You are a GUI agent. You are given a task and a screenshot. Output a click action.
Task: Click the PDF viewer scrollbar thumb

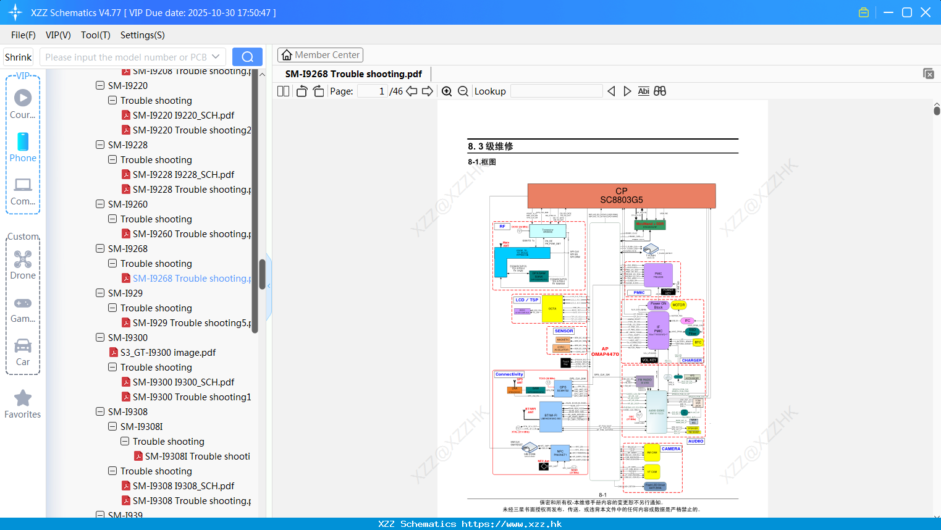coord(937,111)
